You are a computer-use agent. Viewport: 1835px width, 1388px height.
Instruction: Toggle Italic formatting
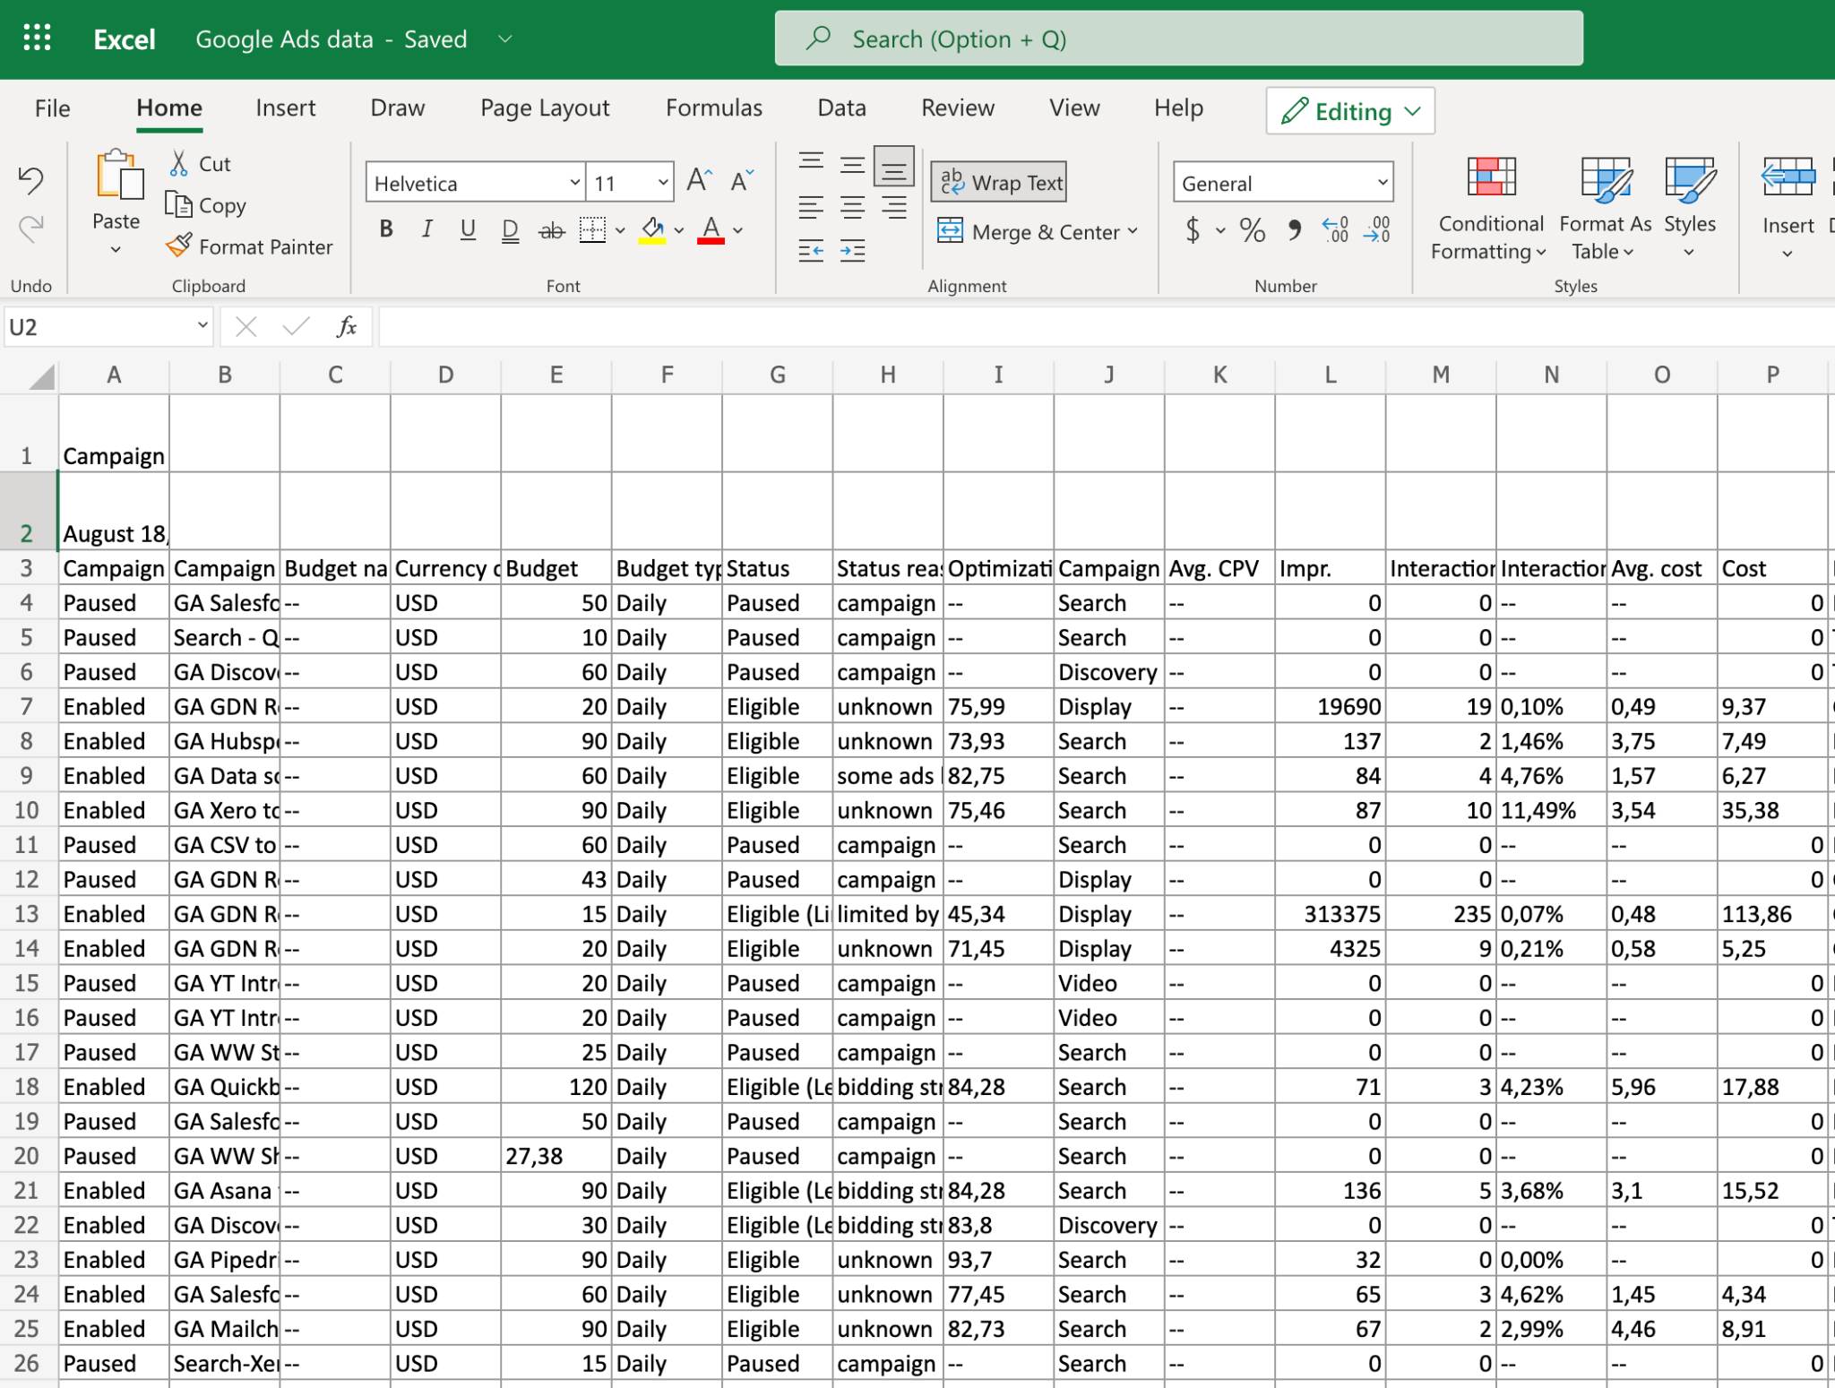427,229
